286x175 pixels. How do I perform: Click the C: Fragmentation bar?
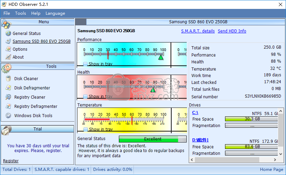tap(251, 125)
